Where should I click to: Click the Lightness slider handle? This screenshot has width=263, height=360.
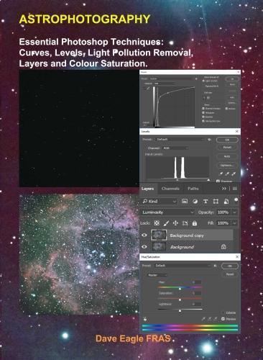[x=180, y=310]
